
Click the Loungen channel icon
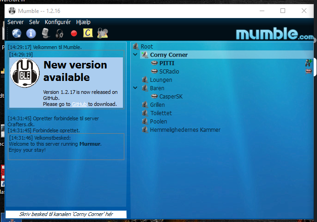145,80
